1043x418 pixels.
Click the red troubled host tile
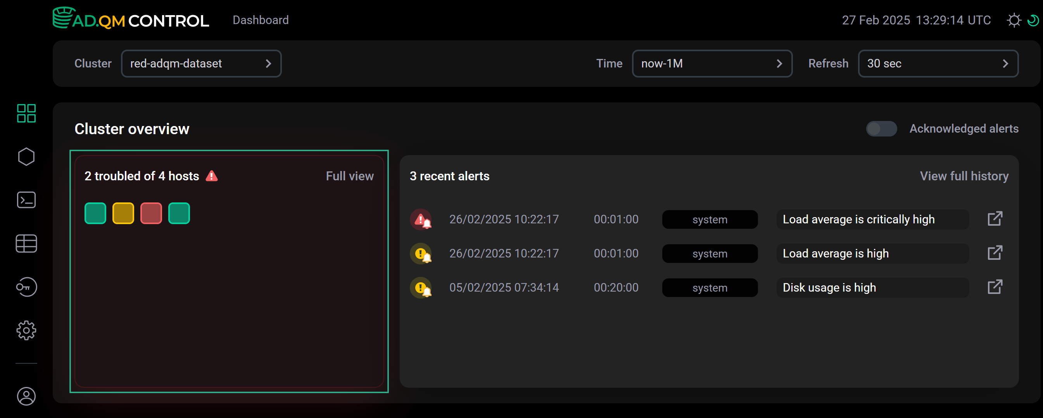coord(151,213)
